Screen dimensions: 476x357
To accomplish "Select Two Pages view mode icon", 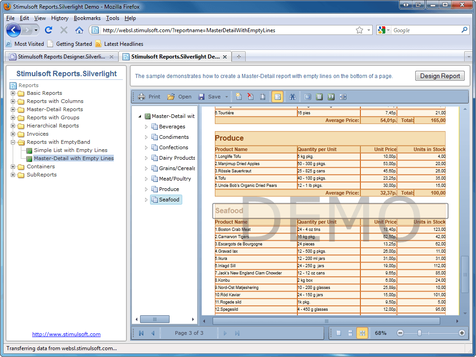I will coord(331,97).
